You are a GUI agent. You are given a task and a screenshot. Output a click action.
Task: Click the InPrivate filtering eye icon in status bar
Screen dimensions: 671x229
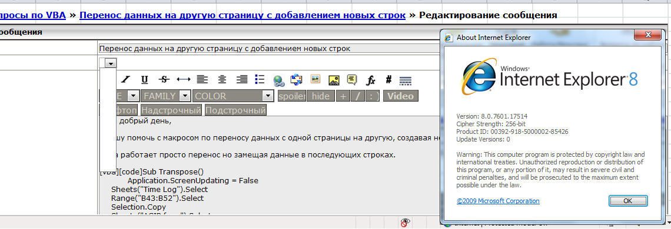(406, 223)
